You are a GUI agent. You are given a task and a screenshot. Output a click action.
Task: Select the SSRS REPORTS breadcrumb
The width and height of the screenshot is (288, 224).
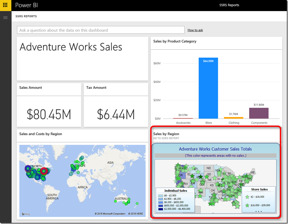[x=26, y=16]
